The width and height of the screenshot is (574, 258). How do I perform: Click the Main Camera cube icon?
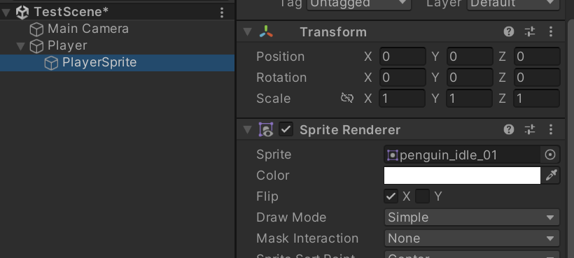pos(36,29)
